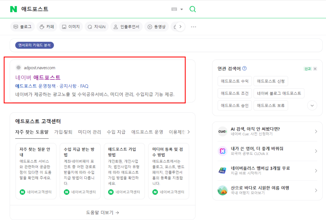Open the 미디어 등록 및 검수 방법 card
The height and width of the screenshot is (220, 326).
tap(169, 171)
